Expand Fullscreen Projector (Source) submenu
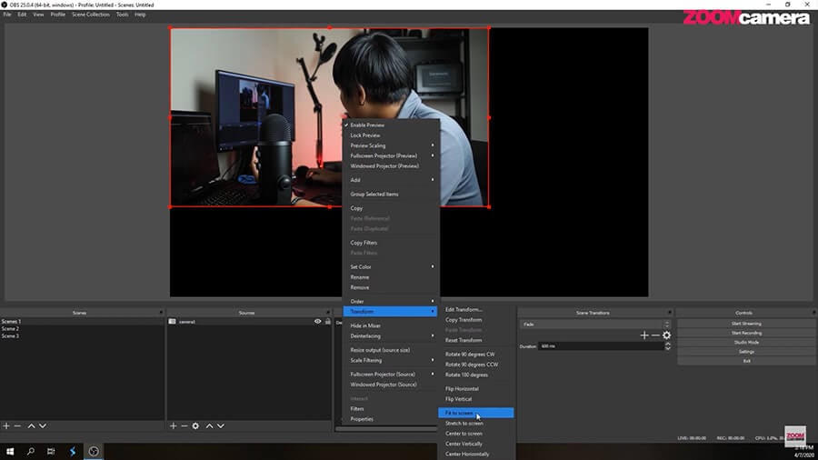The image size is (818, 460). point(391,375)
